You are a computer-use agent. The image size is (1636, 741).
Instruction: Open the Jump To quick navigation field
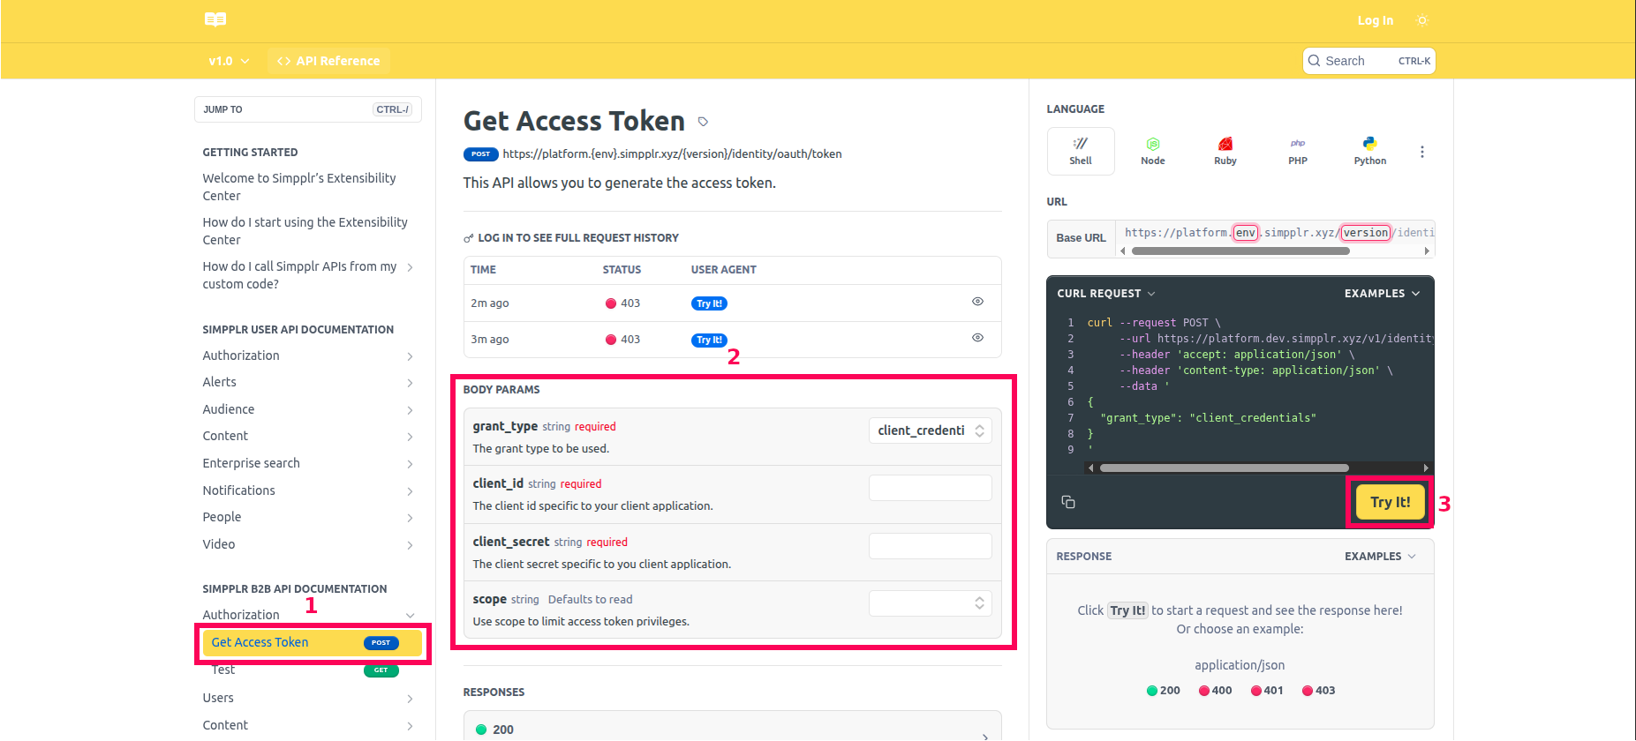point(307,109)
